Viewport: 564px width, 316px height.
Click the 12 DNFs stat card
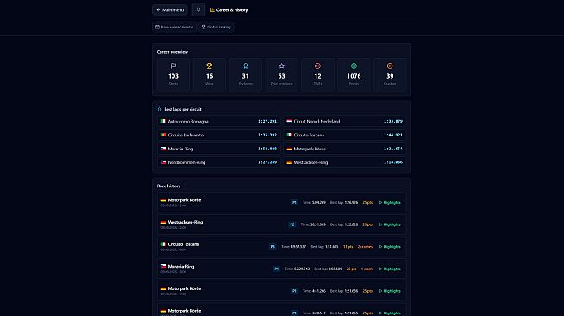pos(317,74)
